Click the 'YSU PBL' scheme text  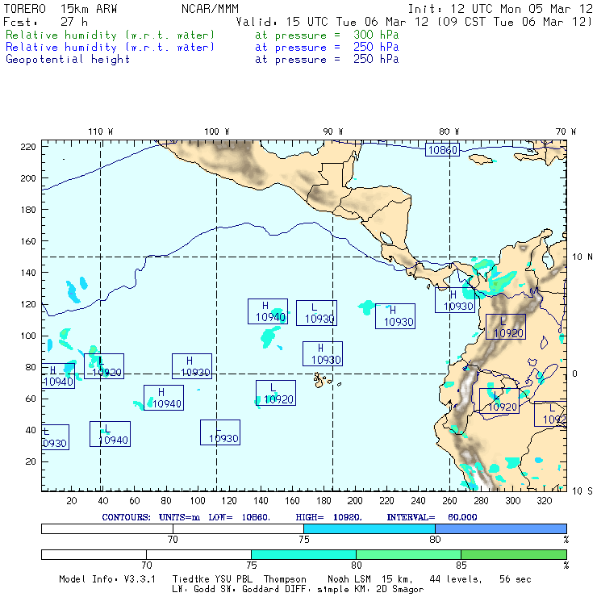234,579
